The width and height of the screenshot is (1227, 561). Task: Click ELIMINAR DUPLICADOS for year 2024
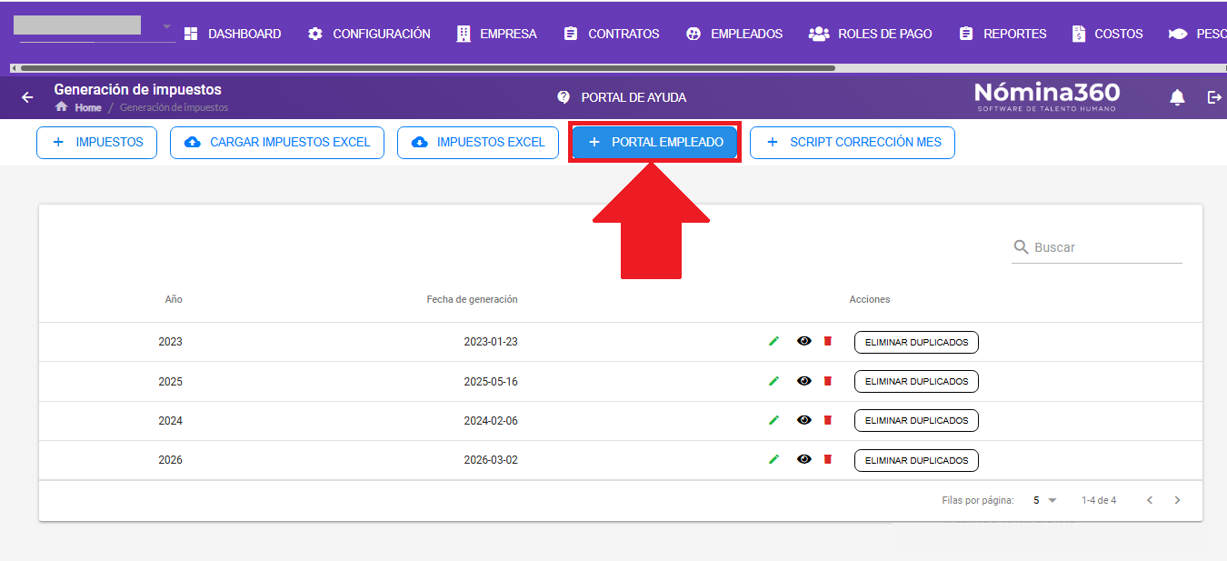click(x=916, y=421)
